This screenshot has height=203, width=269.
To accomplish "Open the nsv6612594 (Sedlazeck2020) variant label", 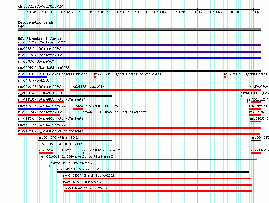I will point(42,55).
